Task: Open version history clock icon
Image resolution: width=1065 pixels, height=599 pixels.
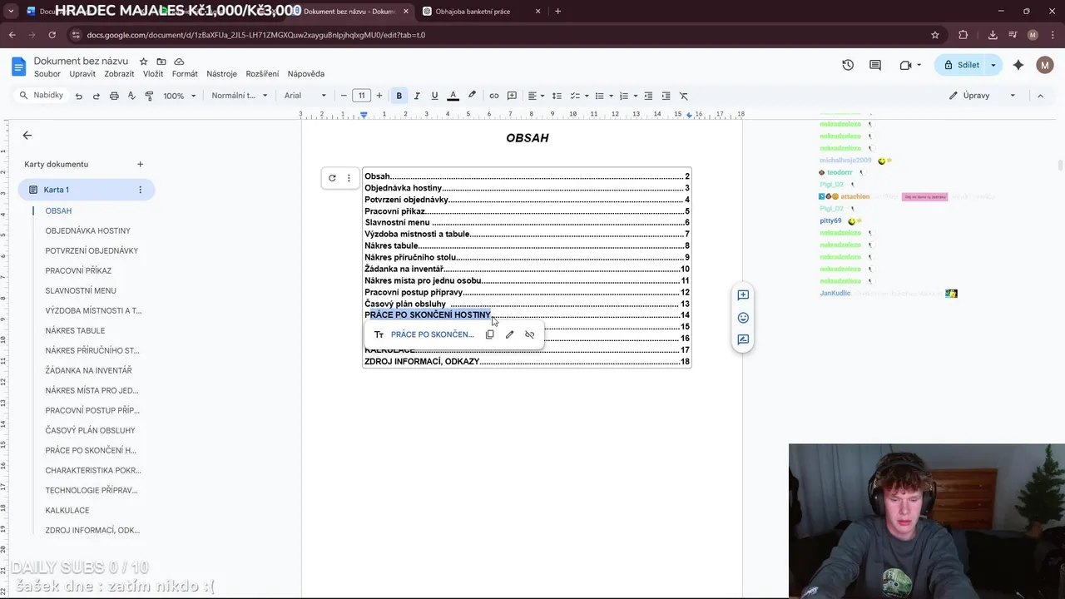Action: [848, 65]
